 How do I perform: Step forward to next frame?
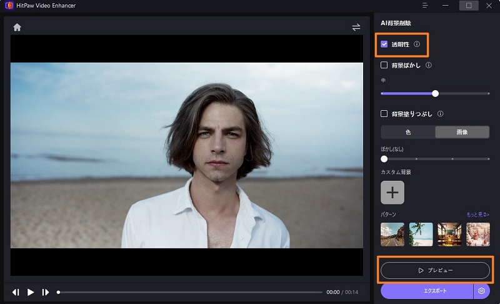(x=45, y=292)
